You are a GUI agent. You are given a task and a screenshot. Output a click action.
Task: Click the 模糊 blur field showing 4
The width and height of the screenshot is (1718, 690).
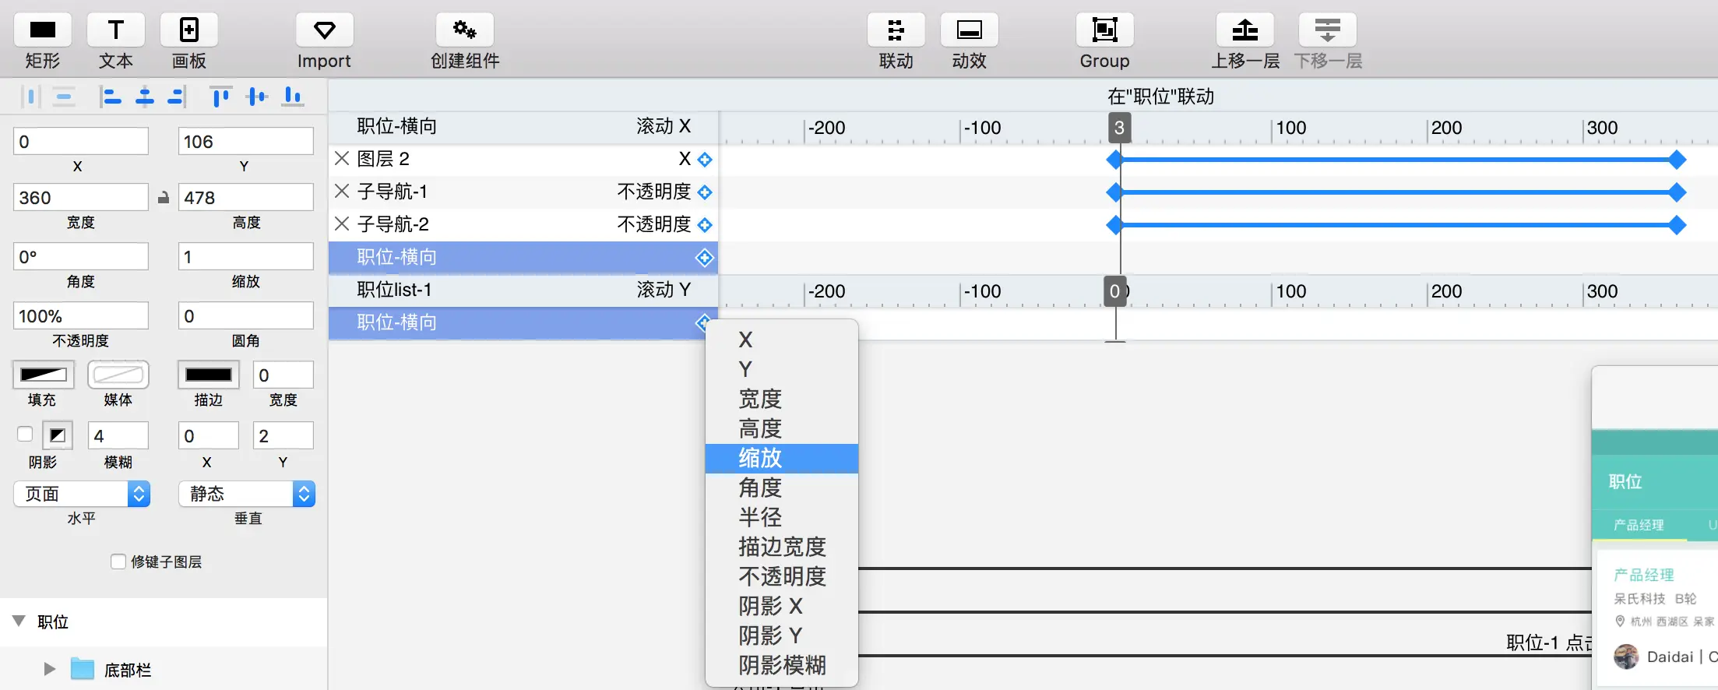pyautogui.click(x=118, y=435)
